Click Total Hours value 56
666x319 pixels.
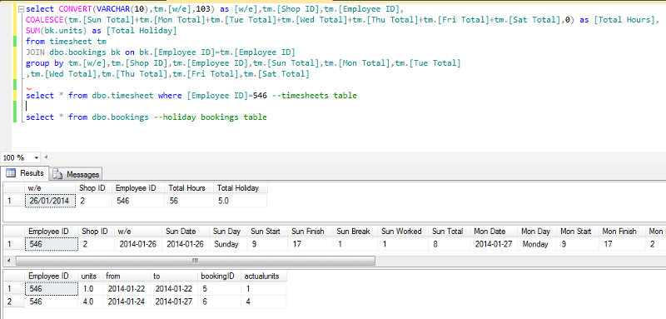click(x=190, y=201)
